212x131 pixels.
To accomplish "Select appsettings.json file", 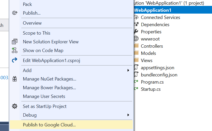I will (158, 67).
